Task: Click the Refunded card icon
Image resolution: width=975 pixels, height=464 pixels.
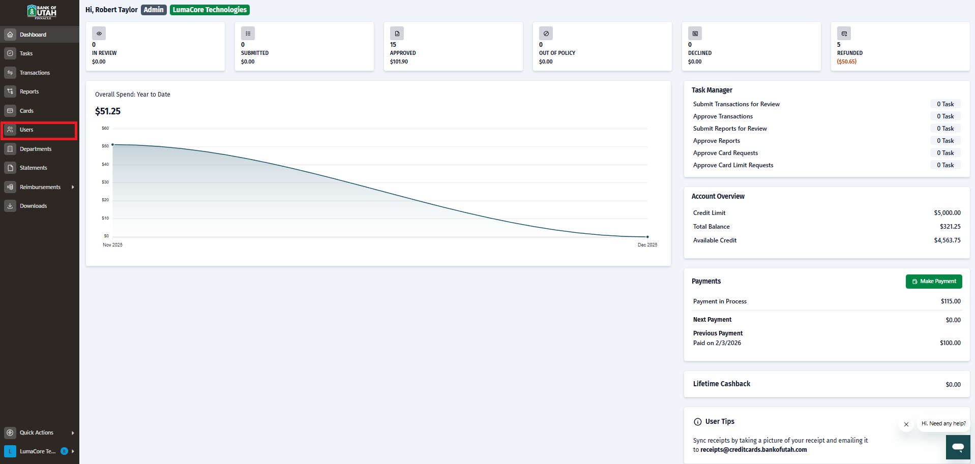Action: pos(844,34)
